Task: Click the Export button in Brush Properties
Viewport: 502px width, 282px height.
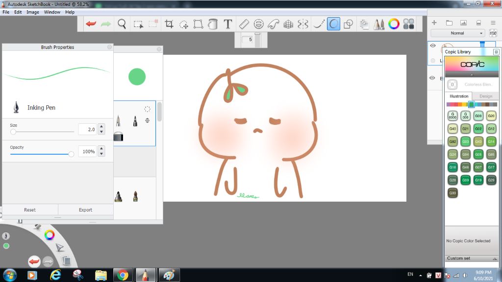Action: click(85, 210)
